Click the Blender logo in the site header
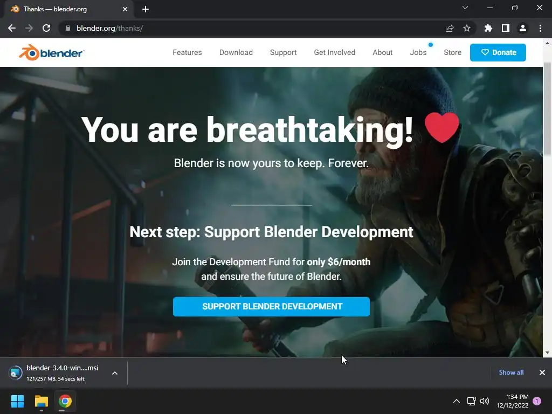This screenshot has width=552, height=414. click(x=51, y=52)
